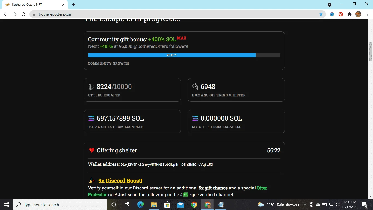This screenshot has width=373, height=210.
Task: Open the Pinterest extension
Action: (341, 14)
